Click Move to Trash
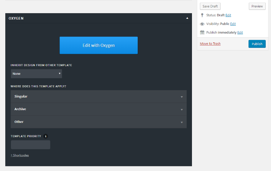The width and height of the screenshot is (271, 171). (x=210, y=44)
